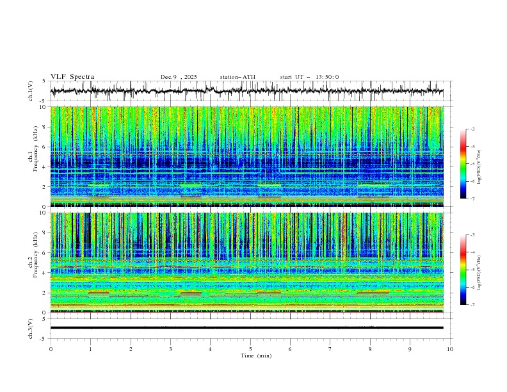
Task: Select the Dec.9, 2025 date label
Action: [179, 77]
